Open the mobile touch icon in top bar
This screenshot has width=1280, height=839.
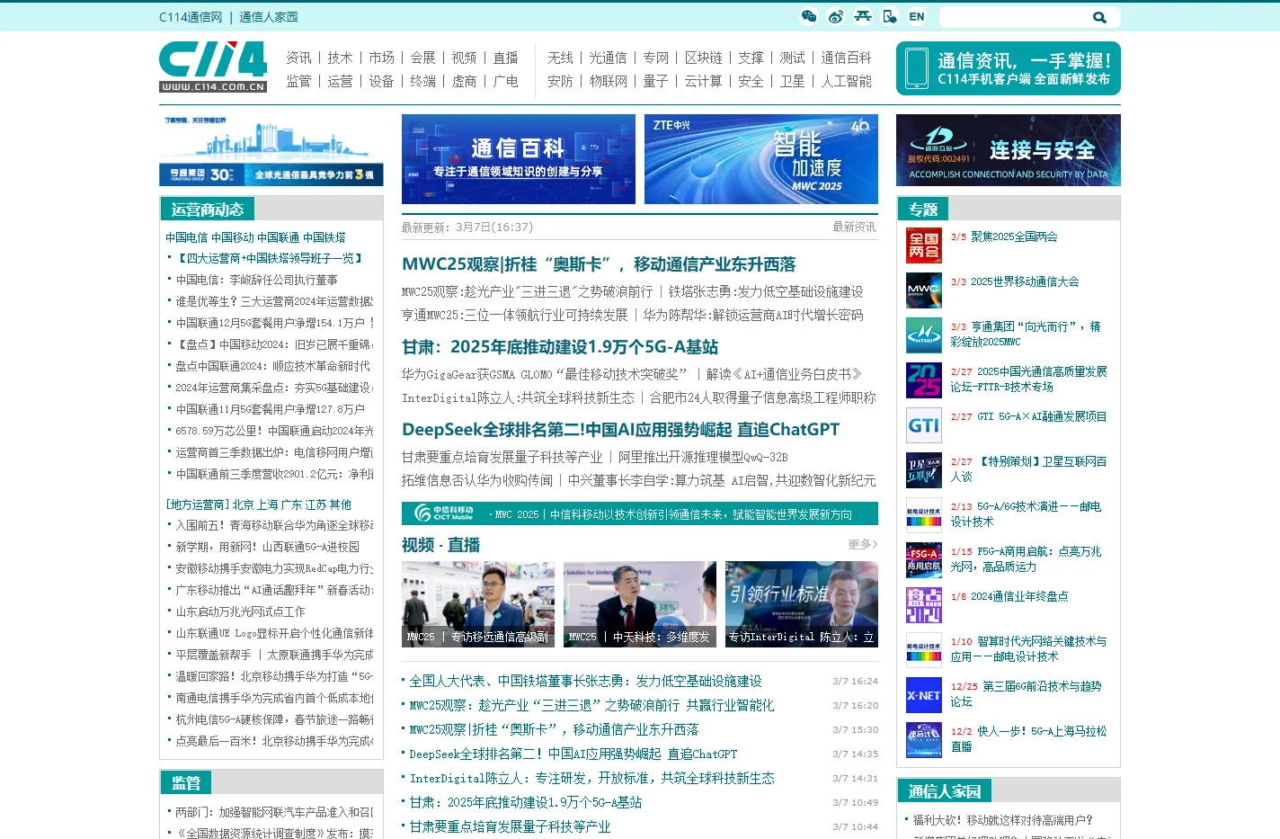[890, 16]
